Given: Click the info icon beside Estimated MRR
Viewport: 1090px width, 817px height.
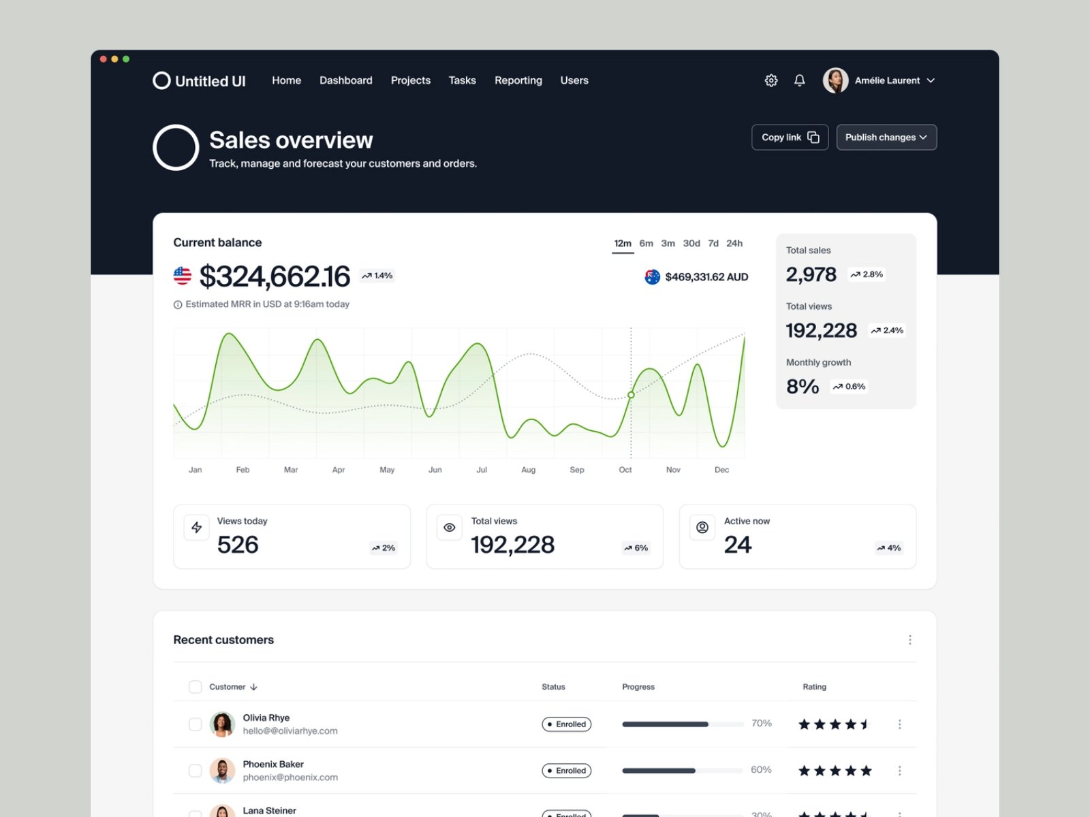Looking at the screenshot, I should (178, 305).
